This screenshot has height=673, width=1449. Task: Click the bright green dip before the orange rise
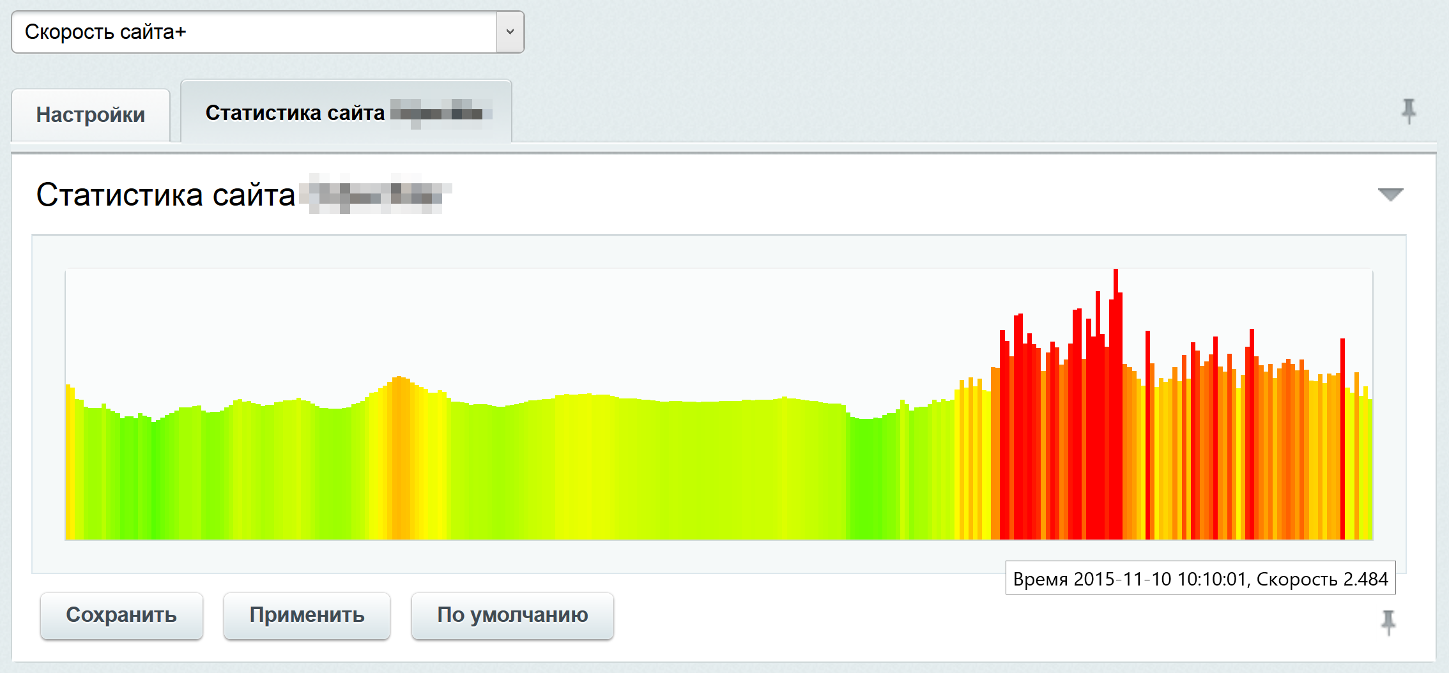[x=869, y=479]
